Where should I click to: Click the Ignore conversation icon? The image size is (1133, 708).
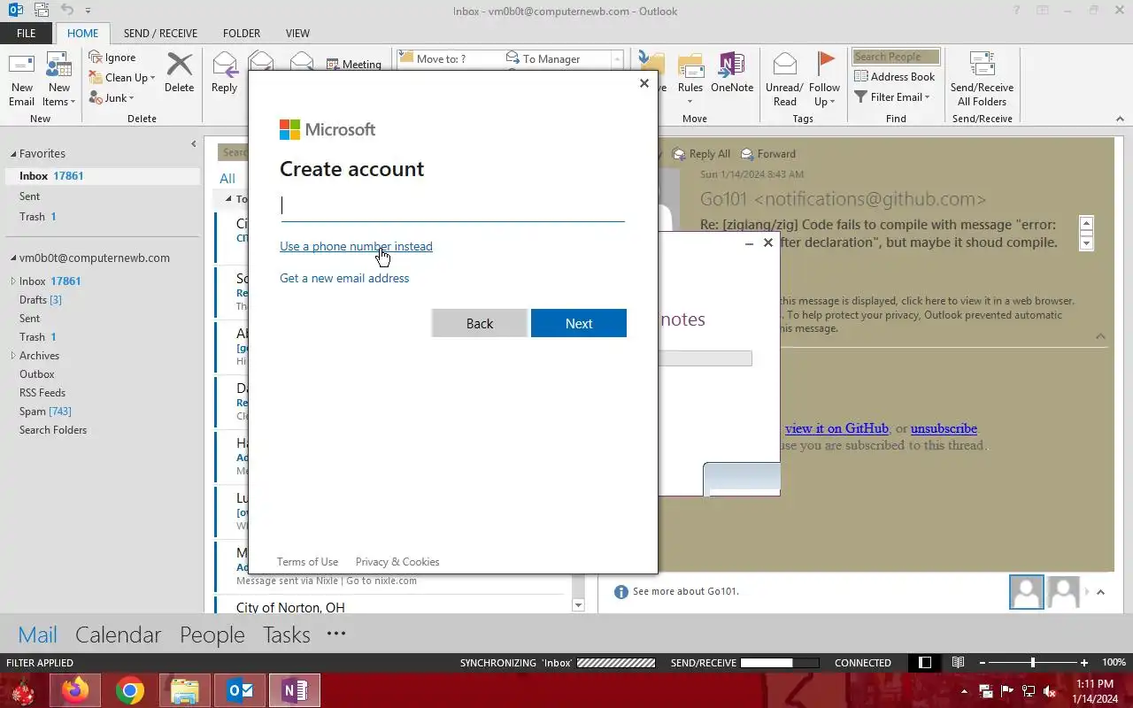pyautogui.click(x=112, y=58)
